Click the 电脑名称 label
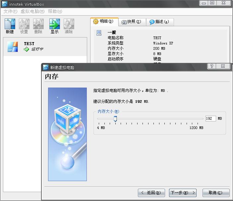Viewport: 233px width, 201px height. [115, 38]
